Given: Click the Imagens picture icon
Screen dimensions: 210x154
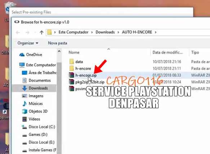Looking at the screenshot, I should click(24, 96).
